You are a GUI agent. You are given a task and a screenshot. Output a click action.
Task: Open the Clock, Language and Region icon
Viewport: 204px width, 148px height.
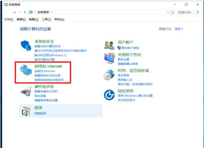[x=109, y=75]
